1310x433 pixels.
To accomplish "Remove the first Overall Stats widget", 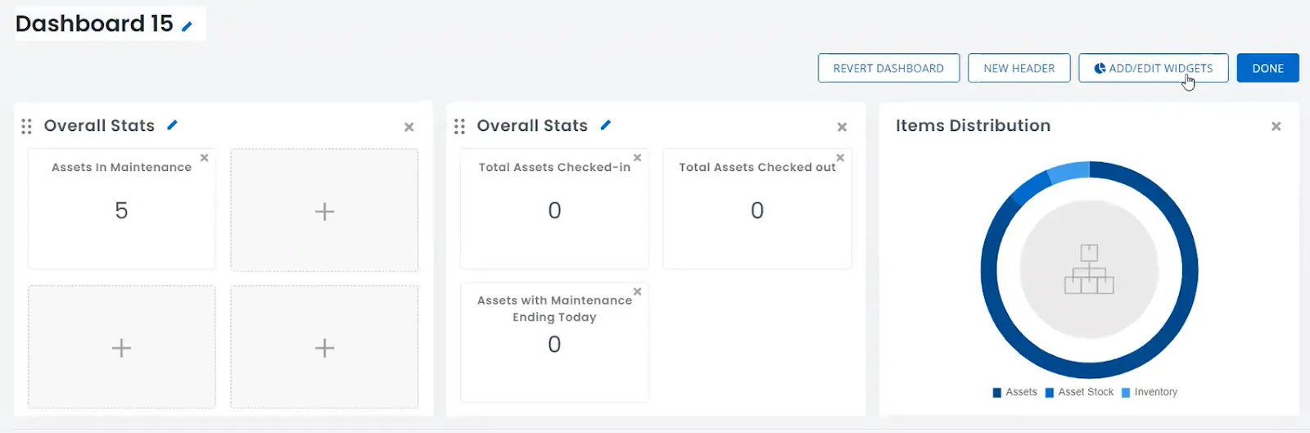I will coord(409,127).
